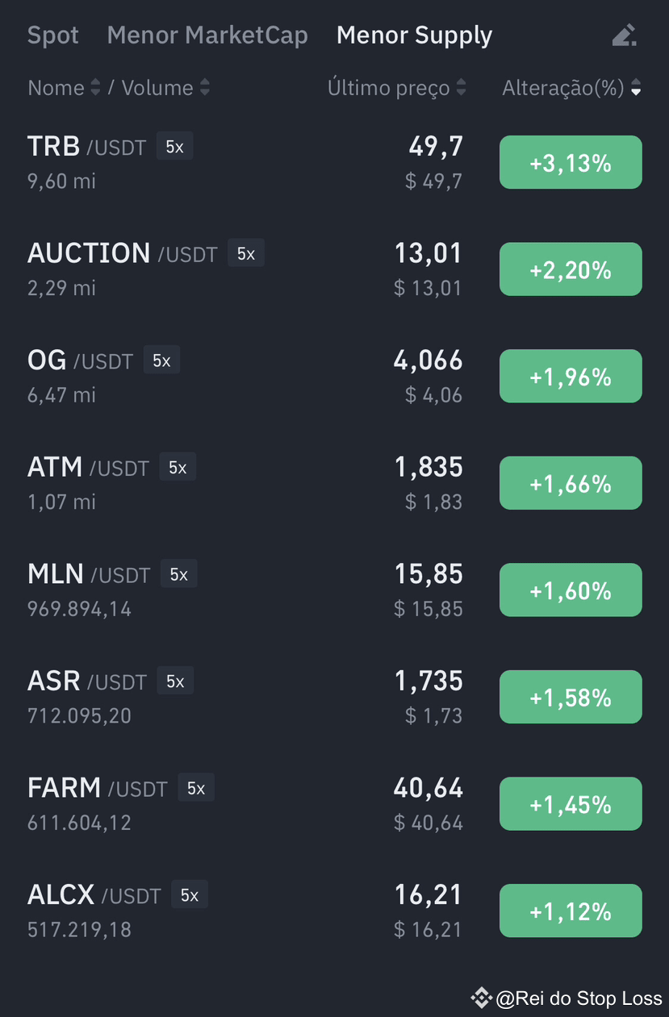Image resolution: width=669 pixels, height=1017 pixels.
Task: Tap the +2,20% AUCTION change button
Action: (x=571, y=269)
